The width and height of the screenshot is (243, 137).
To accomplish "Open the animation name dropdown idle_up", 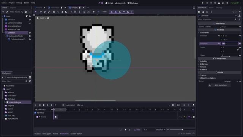I will pyautogui.click(x=123, y=105).
